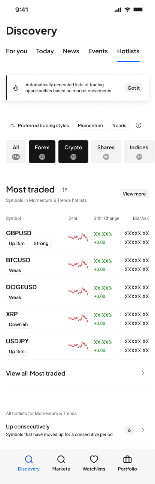Toggle the Shares category filter
The width and height of the screenshot is (155, 484).
click(106, 152)
